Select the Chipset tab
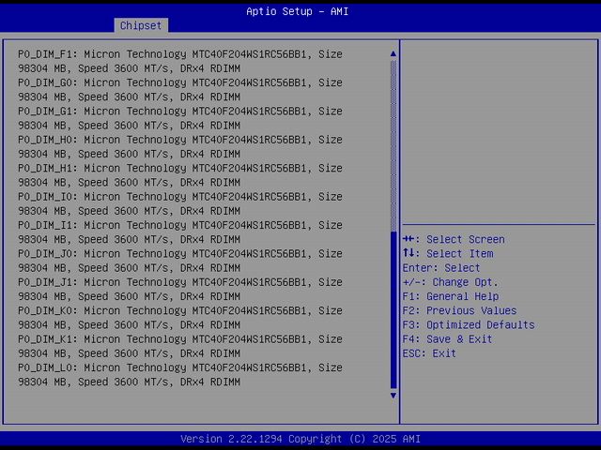601x450 pixels. [x=141, y=25]
